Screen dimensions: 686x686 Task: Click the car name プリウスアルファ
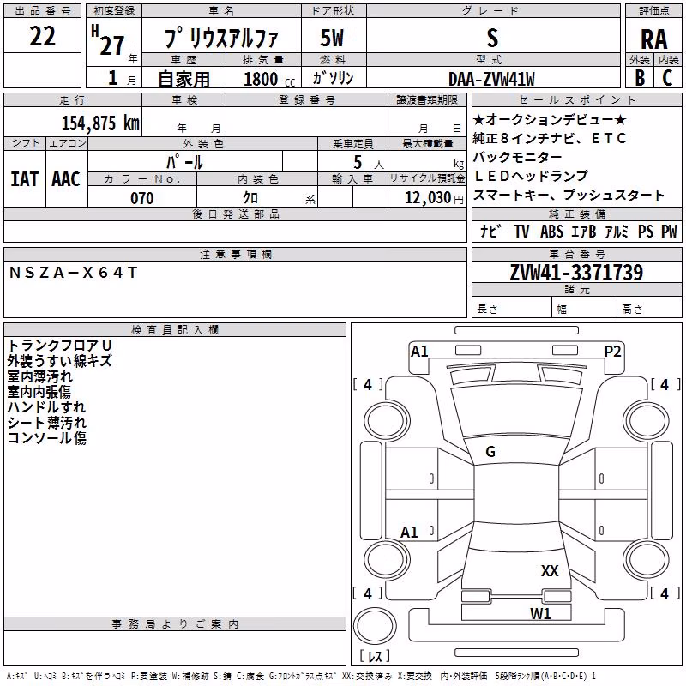[221, 37]
